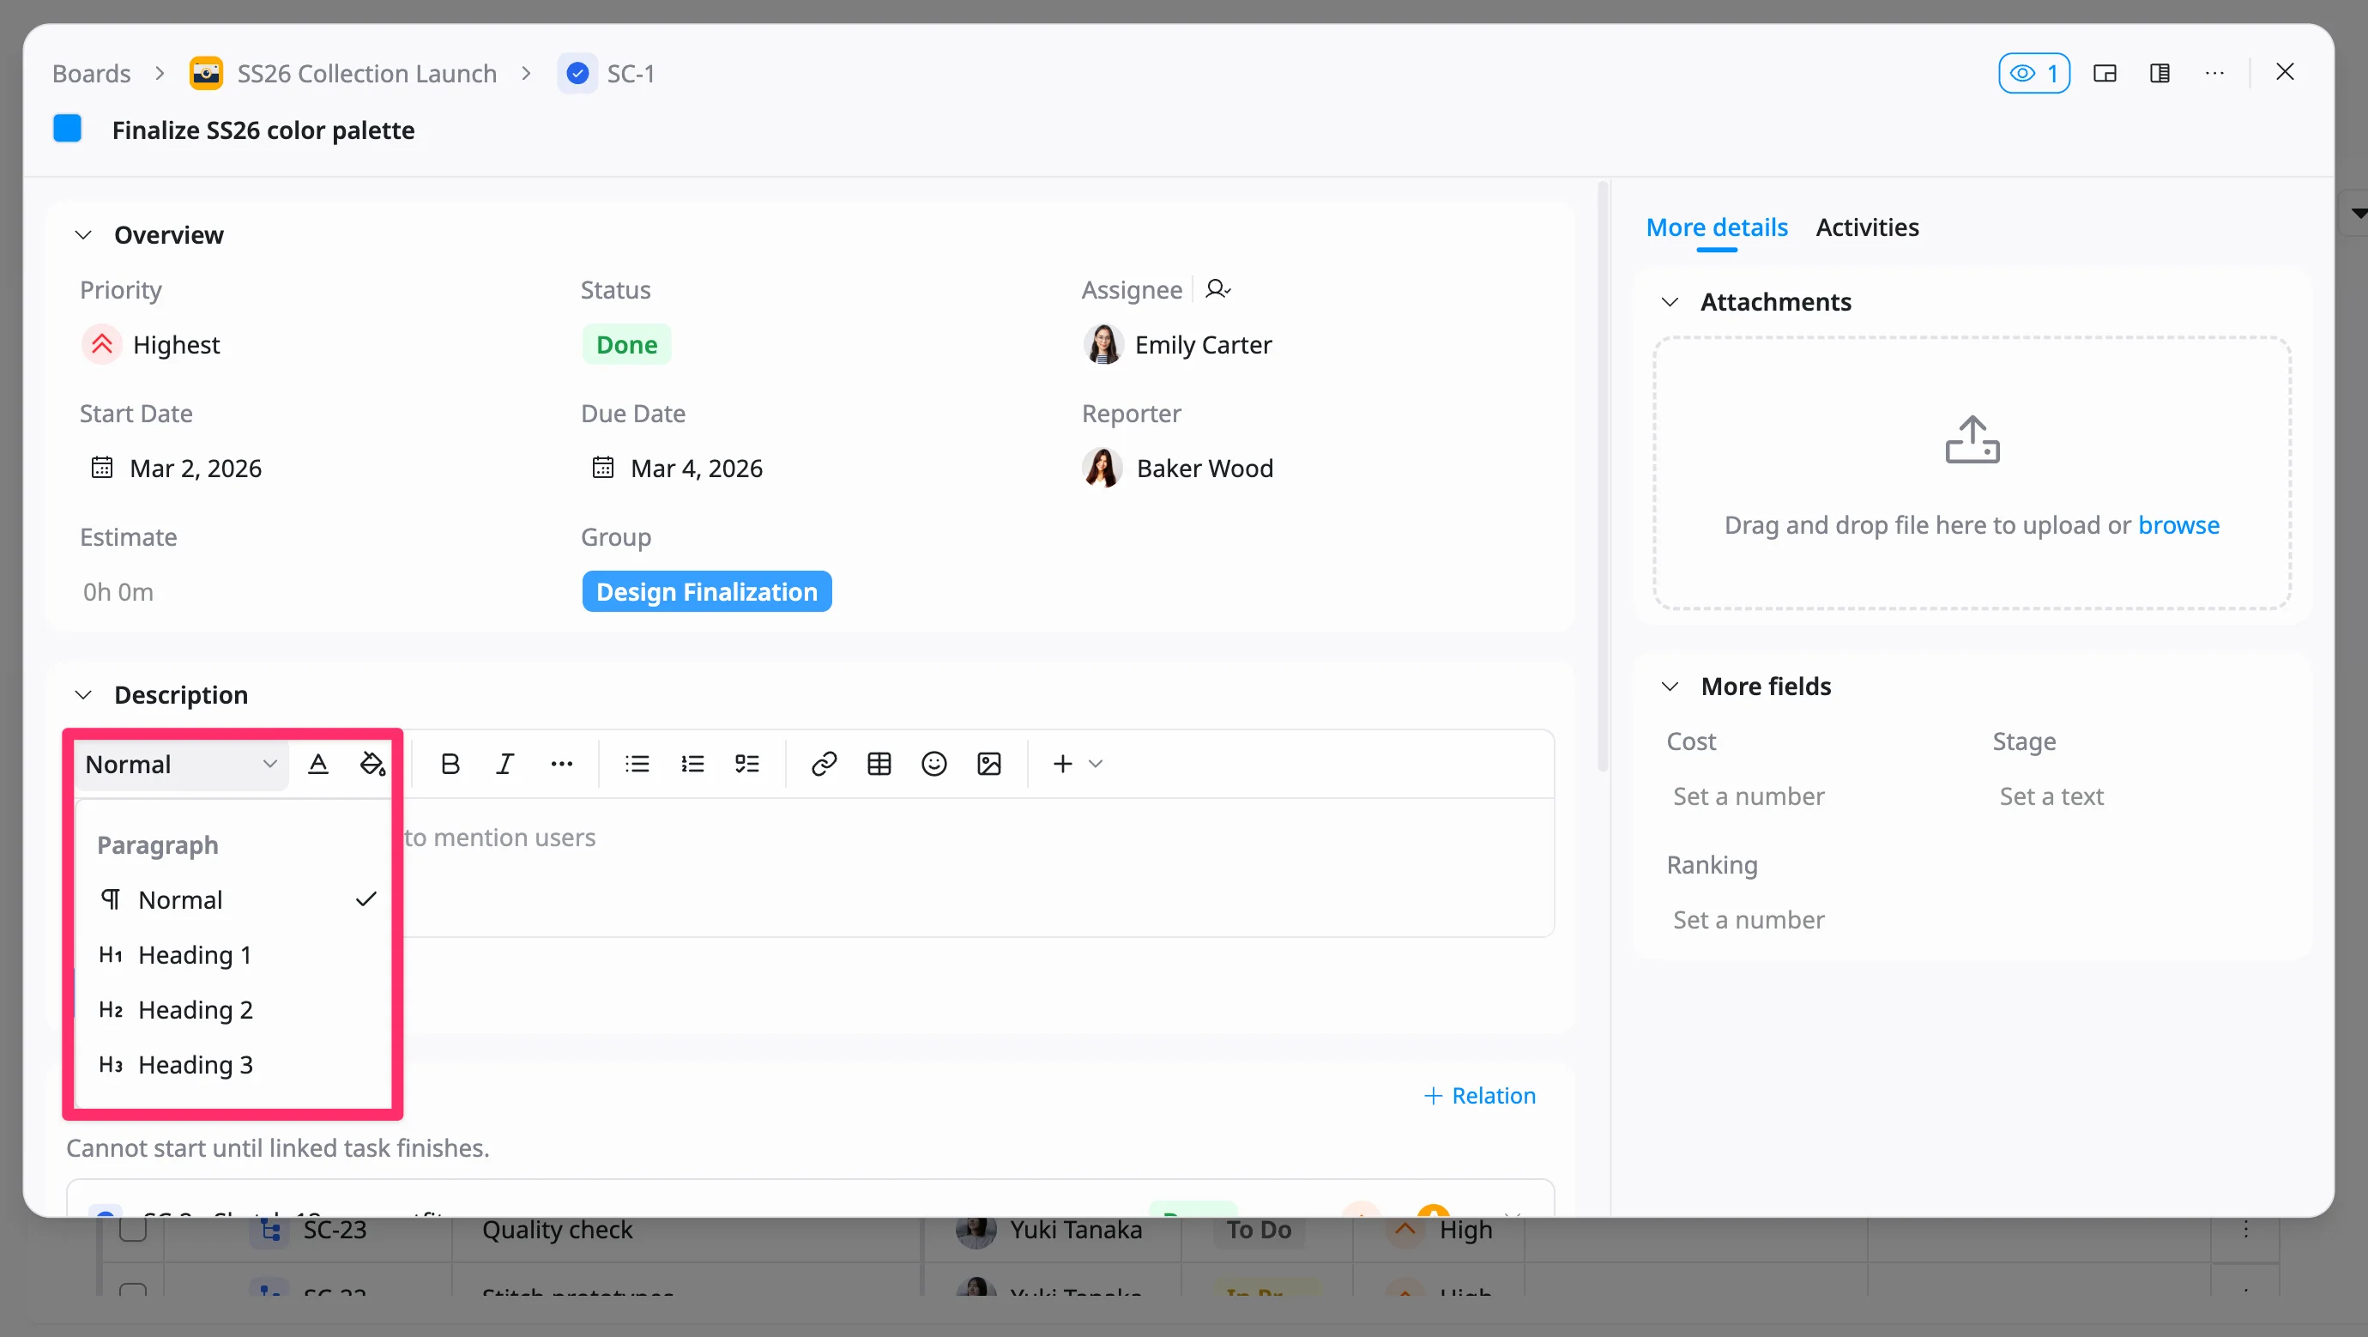The image size is (2368, 1337).
Task: Edit the task title Finalize SS26 color palette
Action: pyautogui.click(x=263, y=130)
